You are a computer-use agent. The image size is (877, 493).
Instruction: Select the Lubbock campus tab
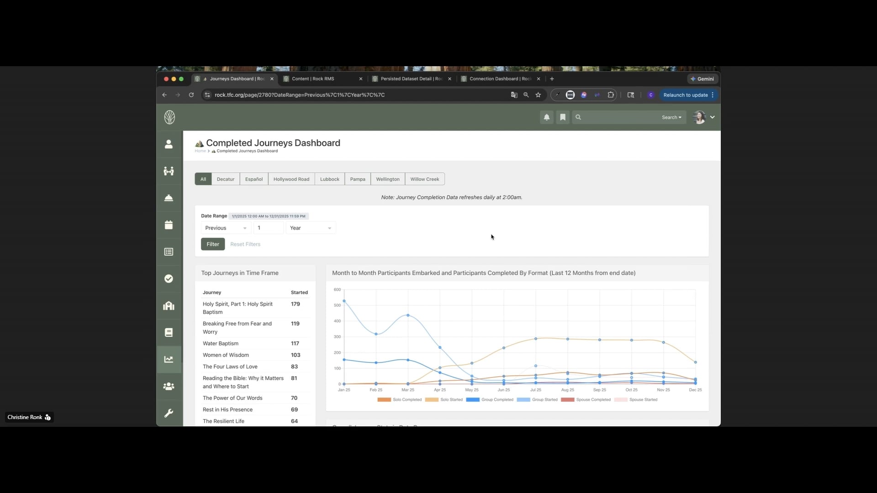pos(329,179)
